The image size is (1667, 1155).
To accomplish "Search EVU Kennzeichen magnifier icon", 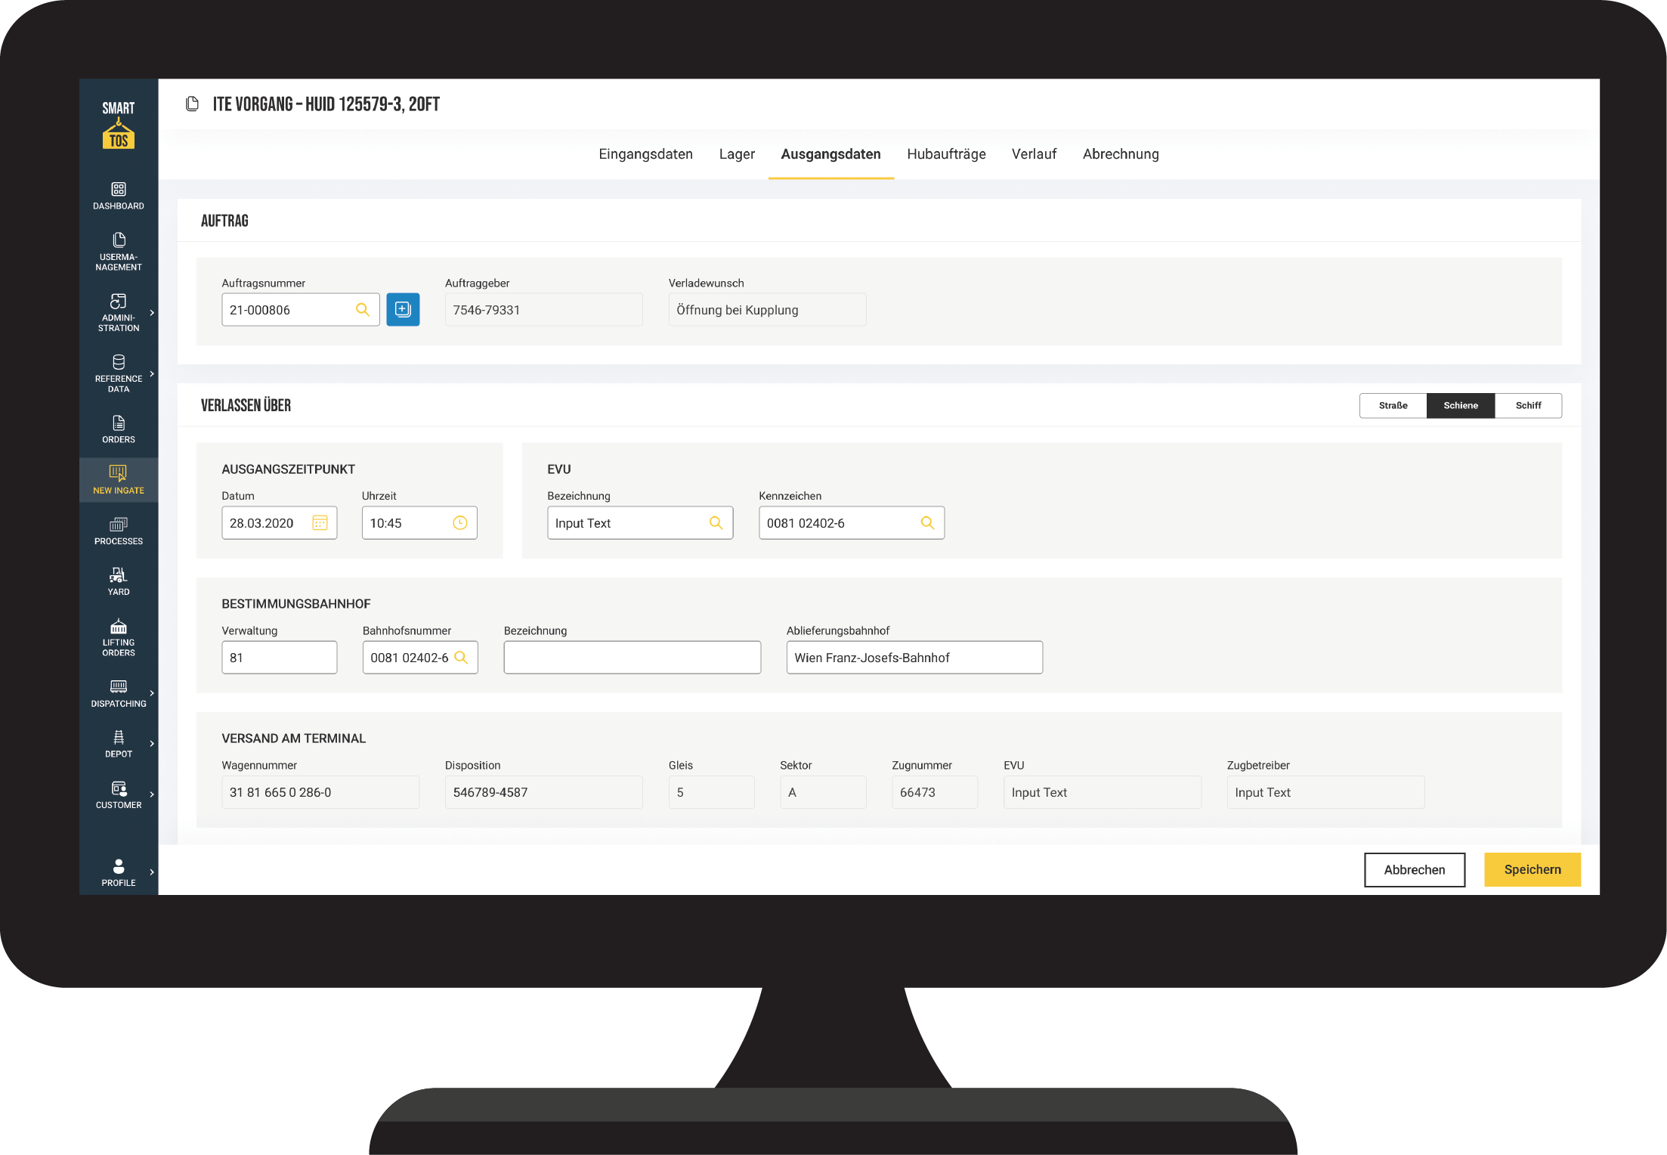I will [928, 523].
